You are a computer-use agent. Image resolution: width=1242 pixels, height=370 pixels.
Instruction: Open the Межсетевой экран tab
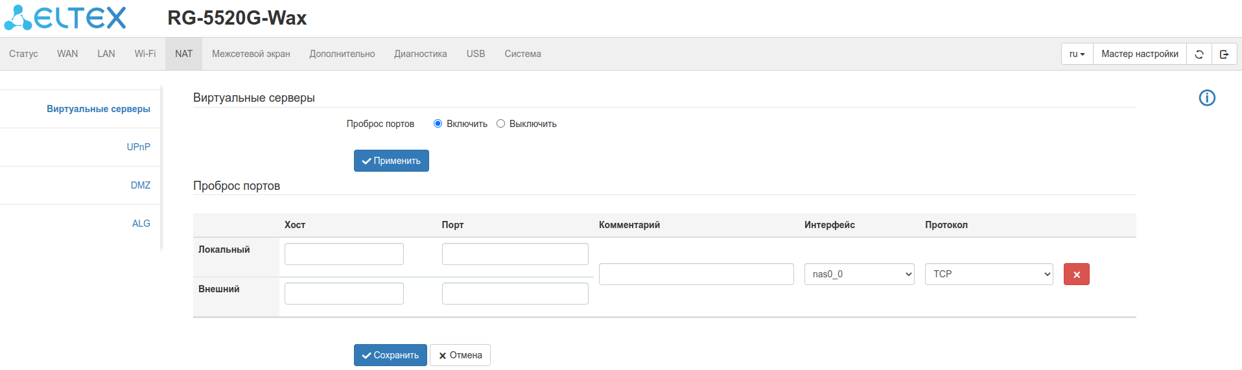[251, 54]
